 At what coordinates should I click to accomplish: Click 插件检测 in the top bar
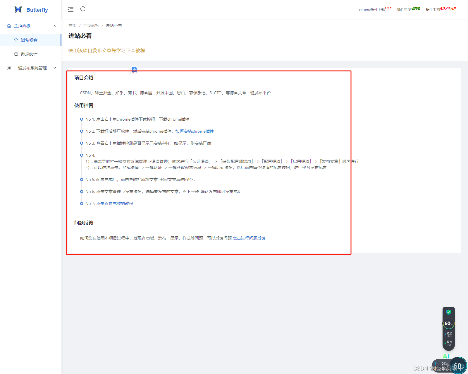pos(404,10)
